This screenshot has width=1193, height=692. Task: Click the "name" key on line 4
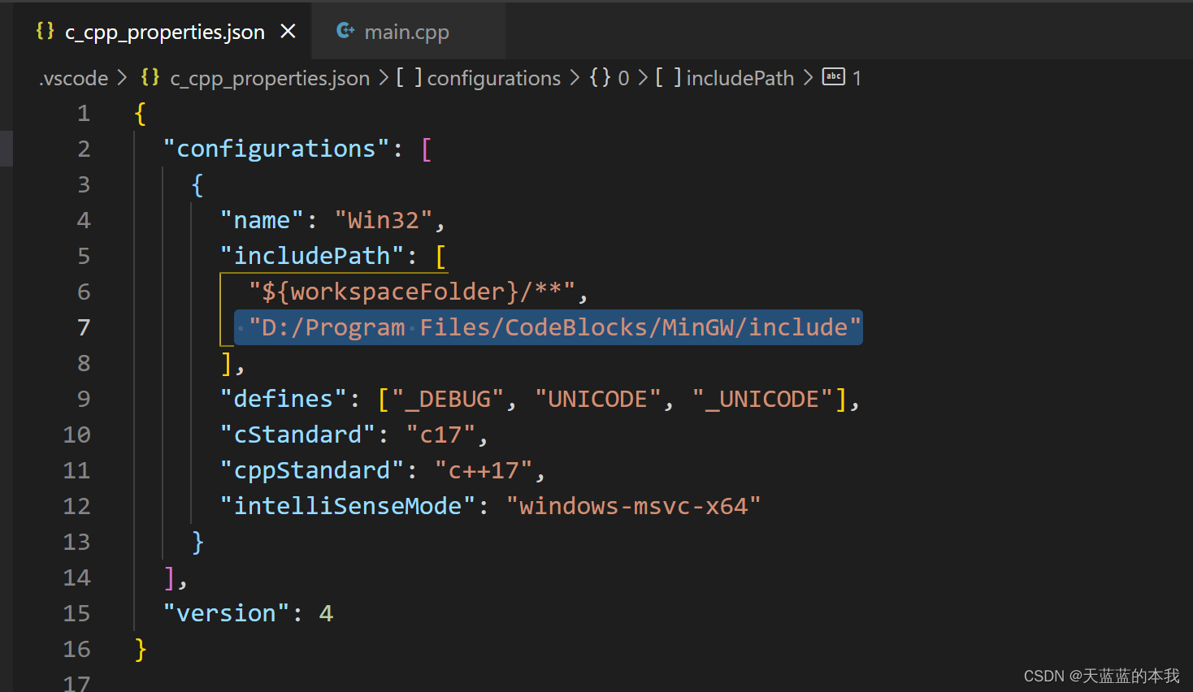pos(262,221)
